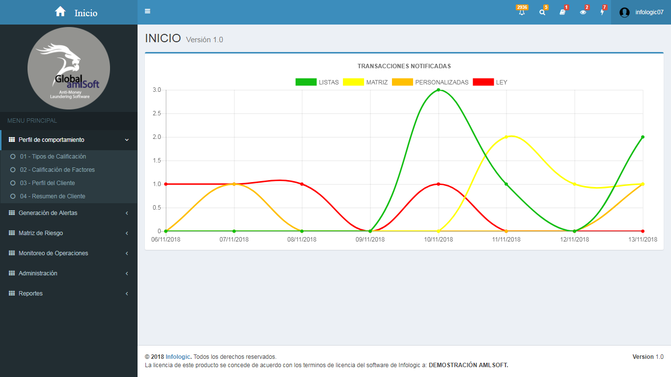Click the book icon in header
Image resolution: width=671 pixels, height=377 pixels.
(x=562, y=12)
